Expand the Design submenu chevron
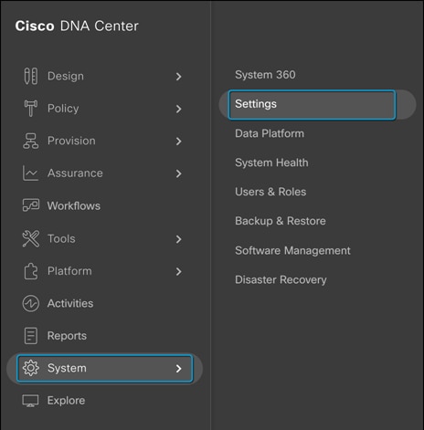 tap(179, 77)
